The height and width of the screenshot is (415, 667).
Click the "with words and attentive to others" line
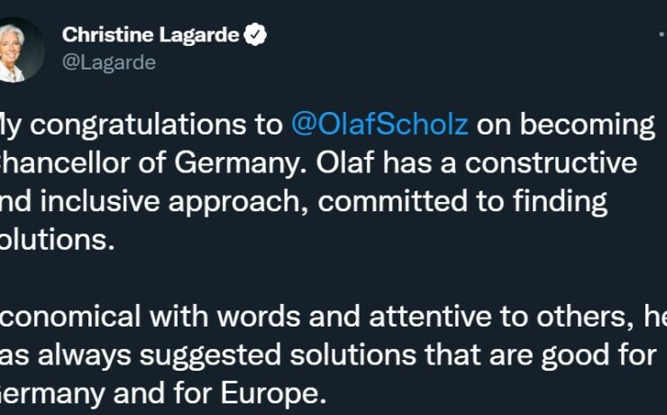click(332, 317)
